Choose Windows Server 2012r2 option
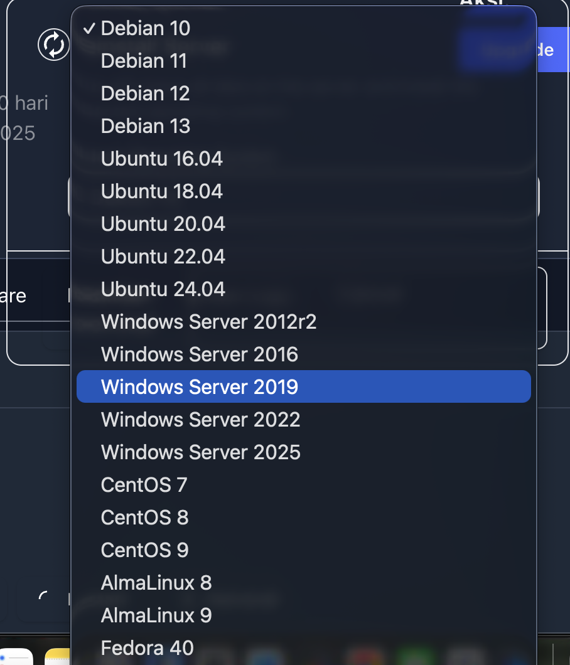This screenshot has width=570, height=665. [208, 322]
